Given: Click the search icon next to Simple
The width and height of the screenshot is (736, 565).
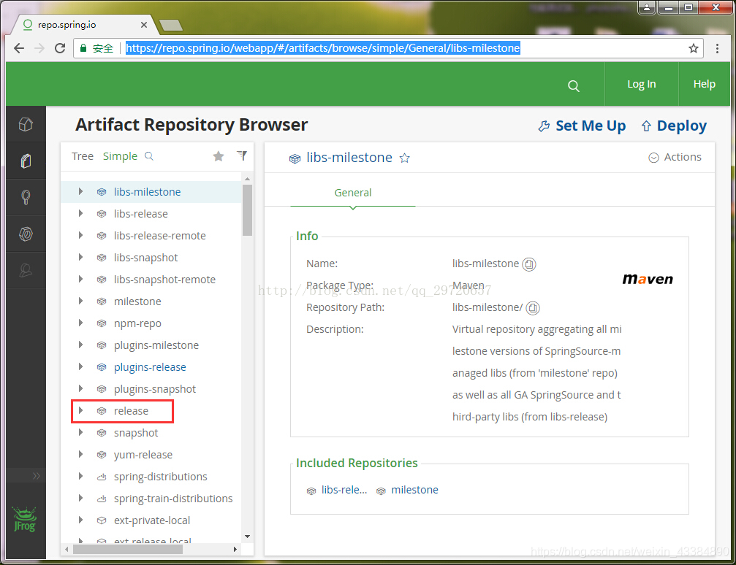Looking at the screenshot, I should tap(149, 155).
